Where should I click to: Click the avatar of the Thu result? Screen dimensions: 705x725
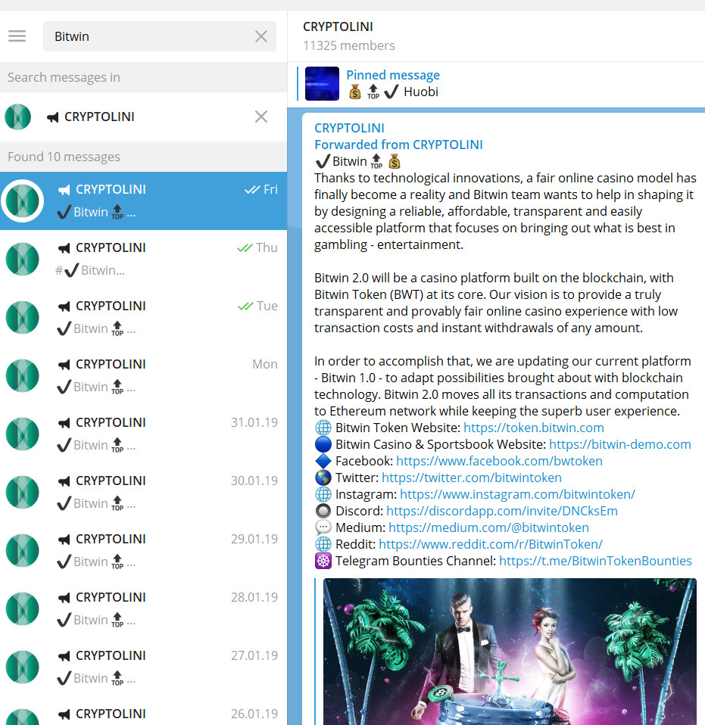(x=22, y=259)
